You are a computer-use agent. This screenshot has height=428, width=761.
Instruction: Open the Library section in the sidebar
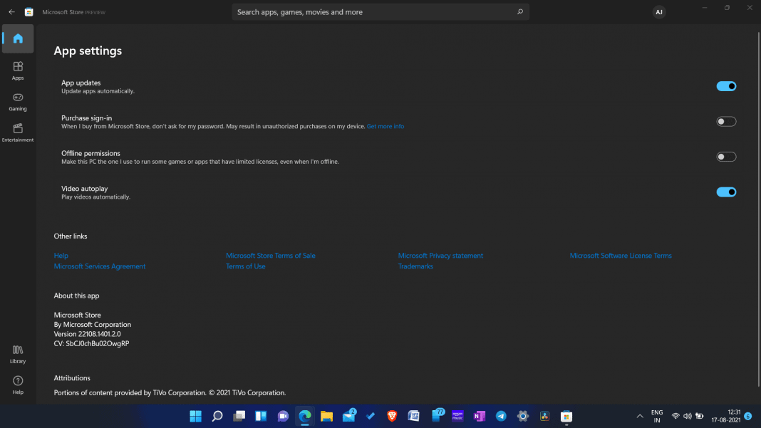[x=17, y=353]
